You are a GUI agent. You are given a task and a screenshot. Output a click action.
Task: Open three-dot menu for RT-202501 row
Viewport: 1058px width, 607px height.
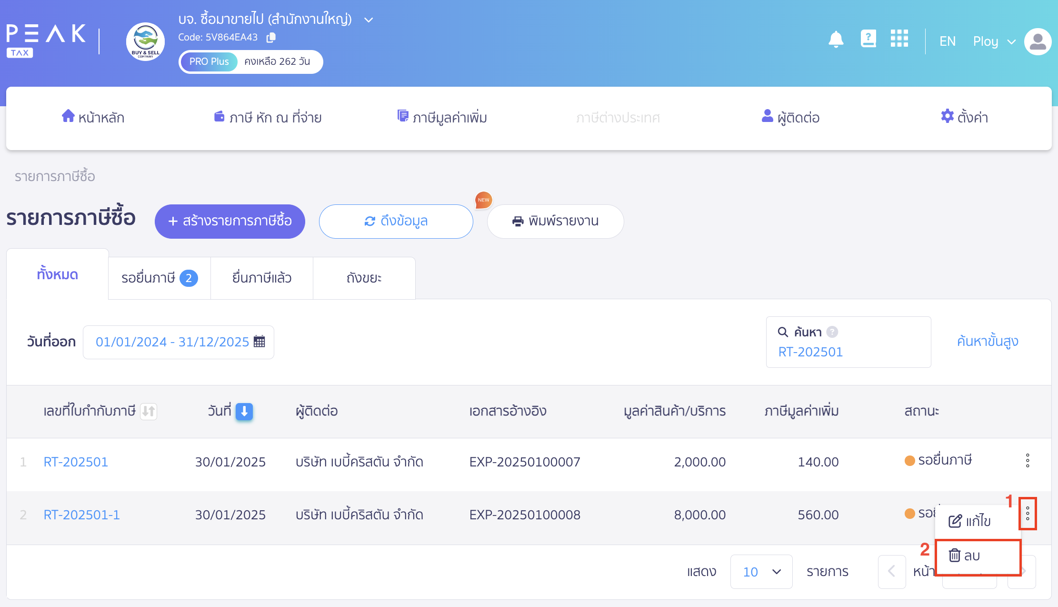1028,461
